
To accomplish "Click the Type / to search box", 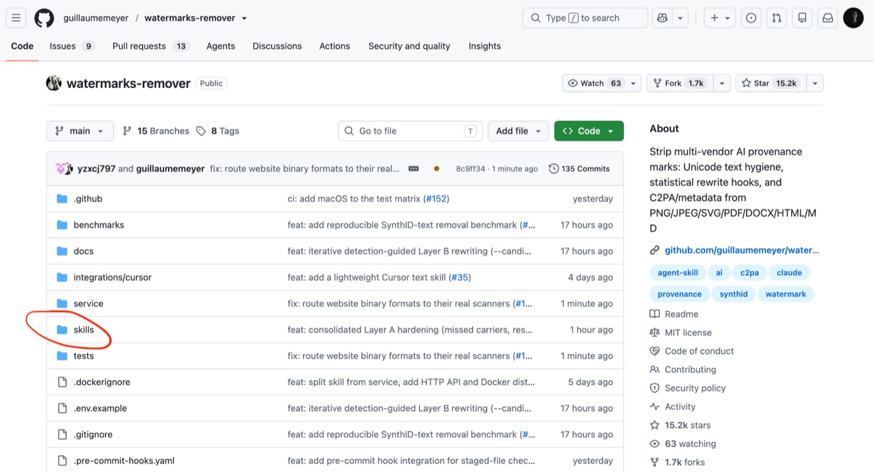I will pos(585,18).
